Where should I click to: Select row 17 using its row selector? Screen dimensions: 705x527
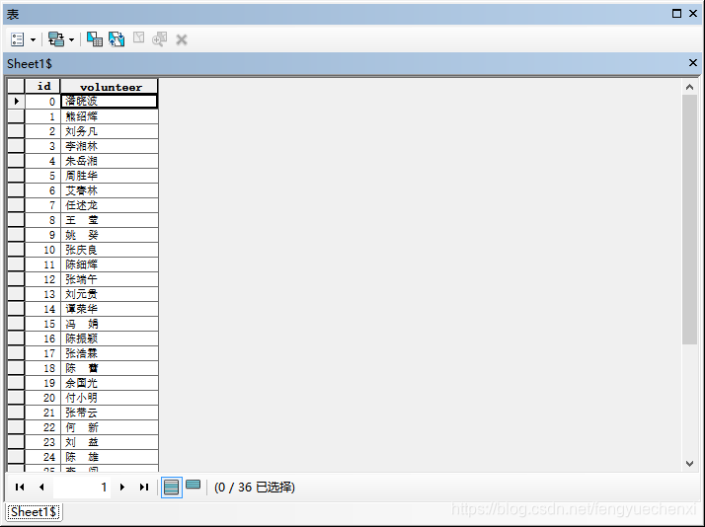16,353
